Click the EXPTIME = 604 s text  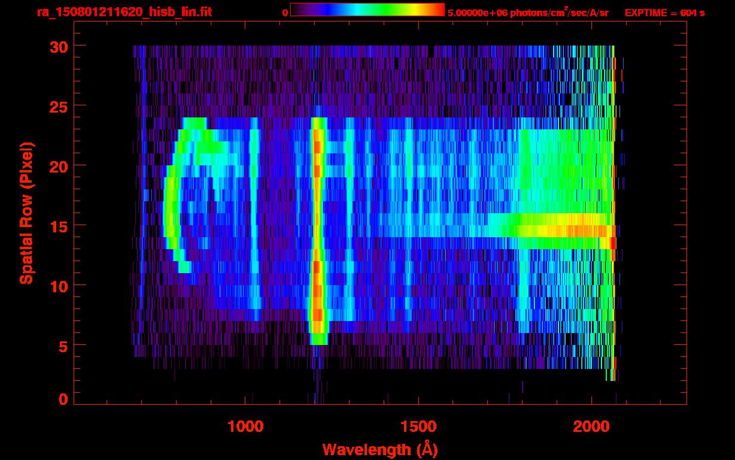(x=664, y=13)
